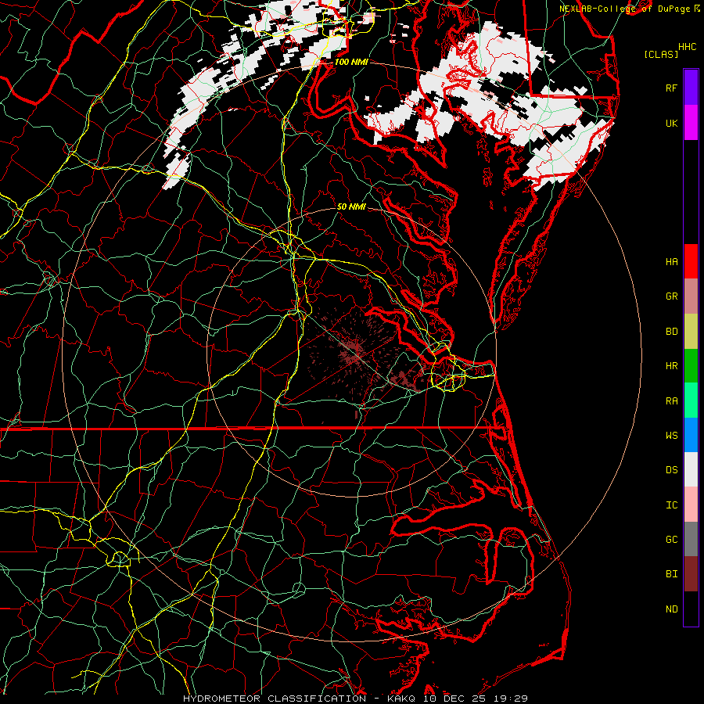704x704 pixels.
Task: Click the IC legend label
Action: click(672, 505)
